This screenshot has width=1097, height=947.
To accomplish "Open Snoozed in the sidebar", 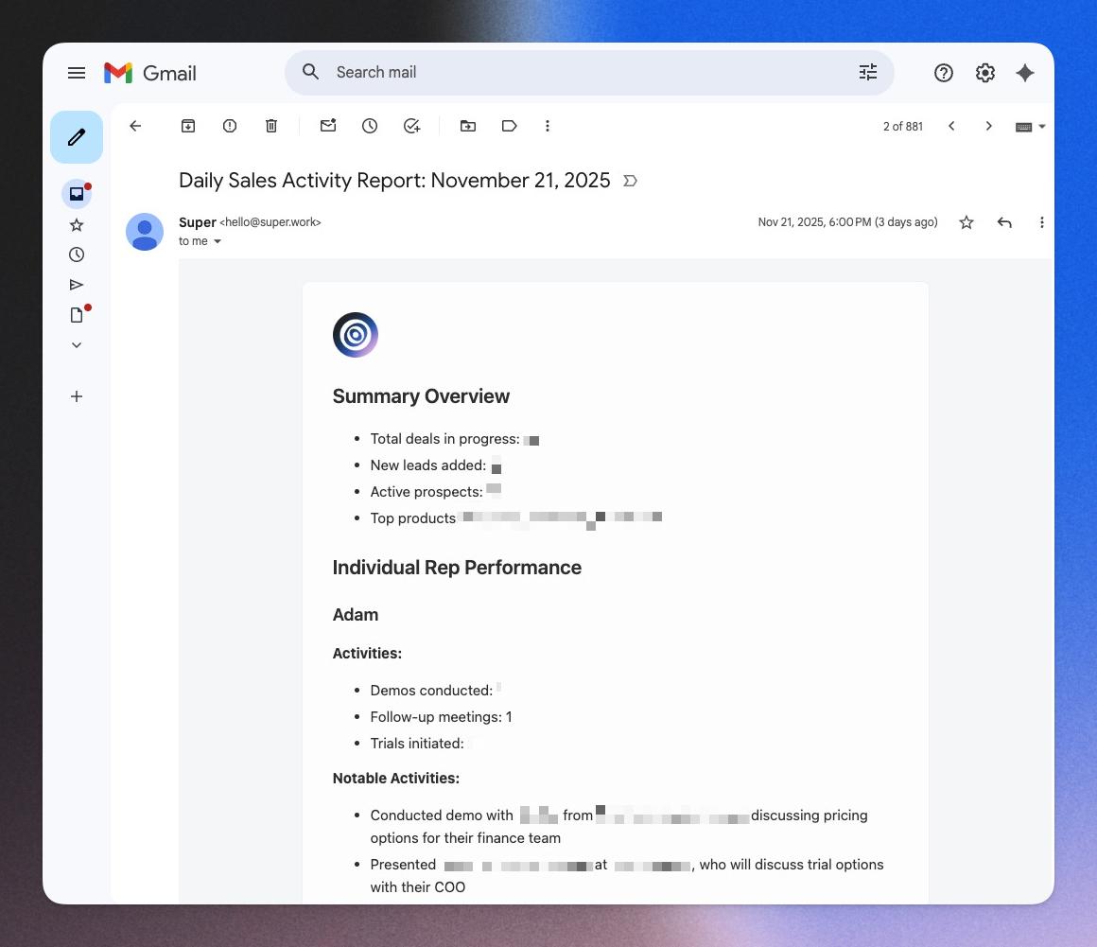I will coord(77,254).
